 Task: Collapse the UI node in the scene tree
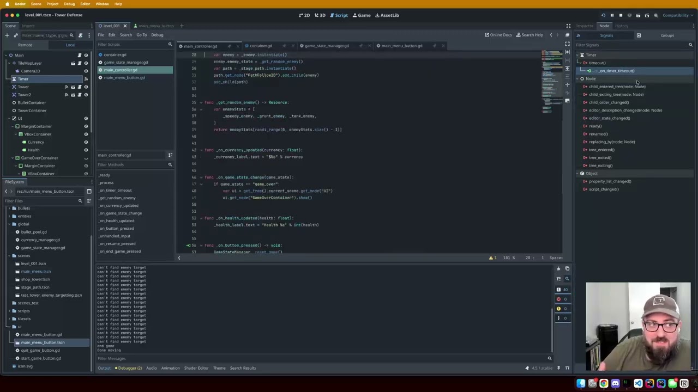(8, 119)
